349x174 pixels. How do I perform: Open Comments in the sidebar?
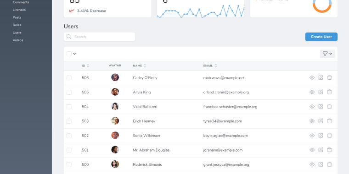(21, 2)
